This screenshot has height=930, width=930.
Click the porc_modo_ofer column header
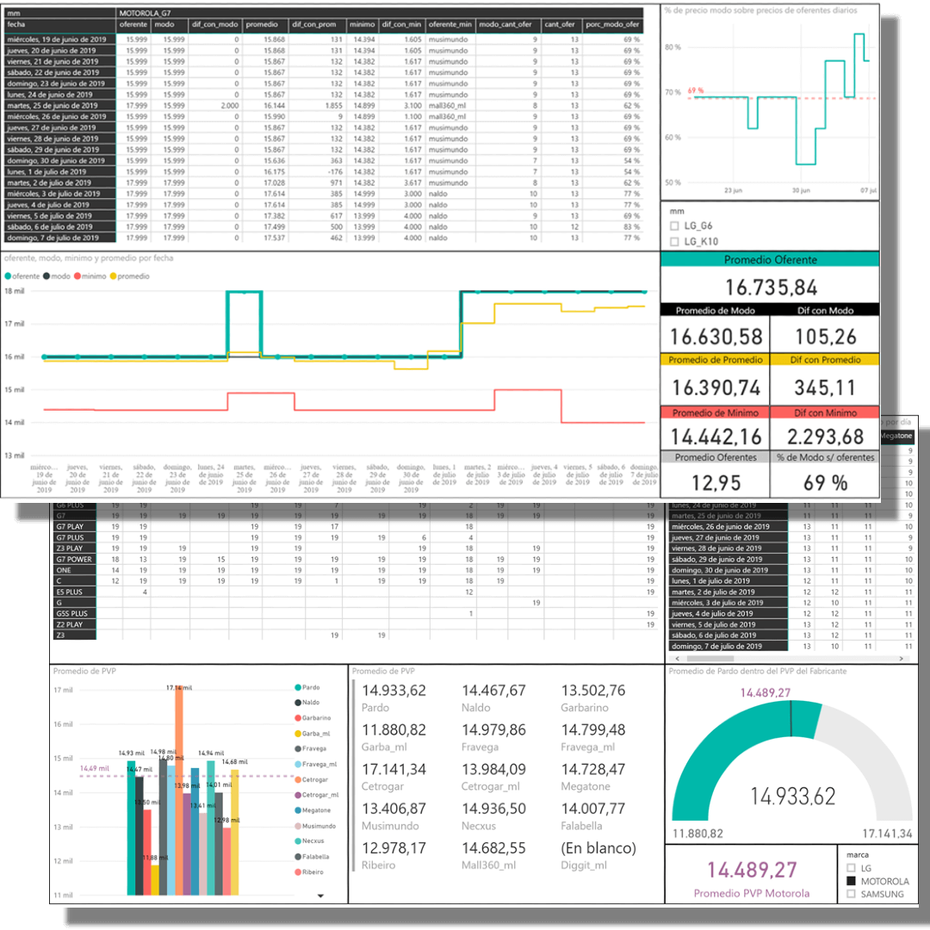613,25
